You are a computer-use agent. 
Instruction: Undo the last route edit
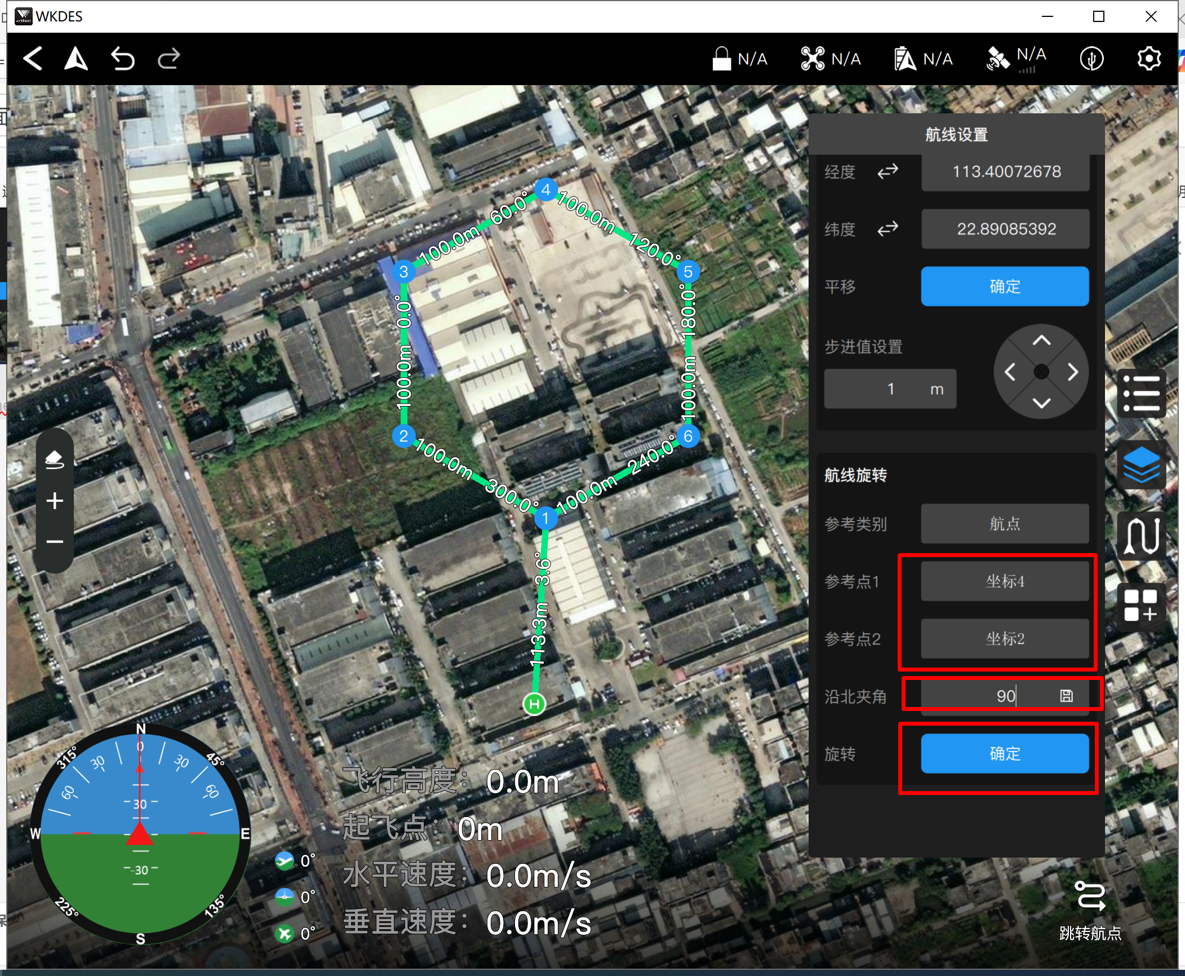[x=122, y=59]
